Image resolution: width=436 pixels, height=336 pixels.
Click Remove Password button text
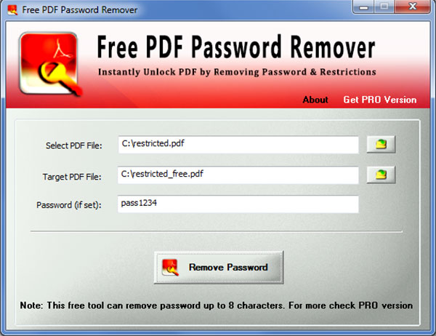(228, 267)
